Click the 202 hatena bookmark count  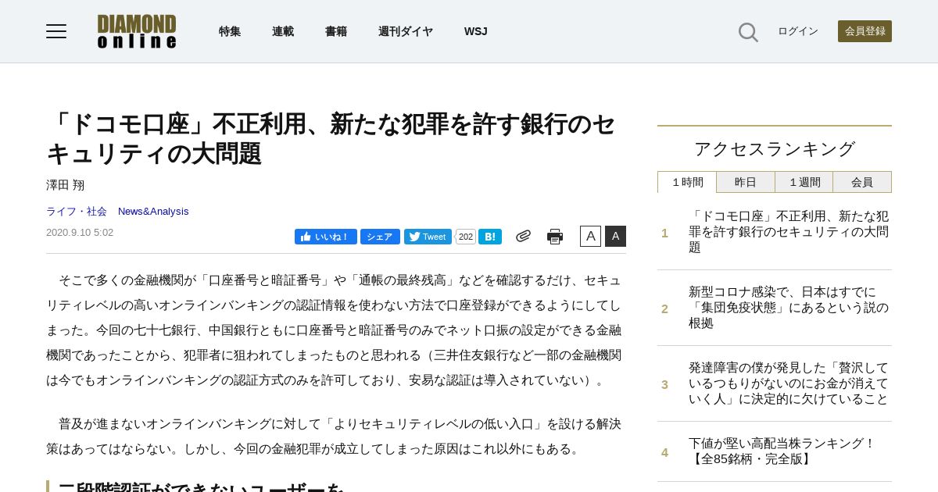pos(466,237)
